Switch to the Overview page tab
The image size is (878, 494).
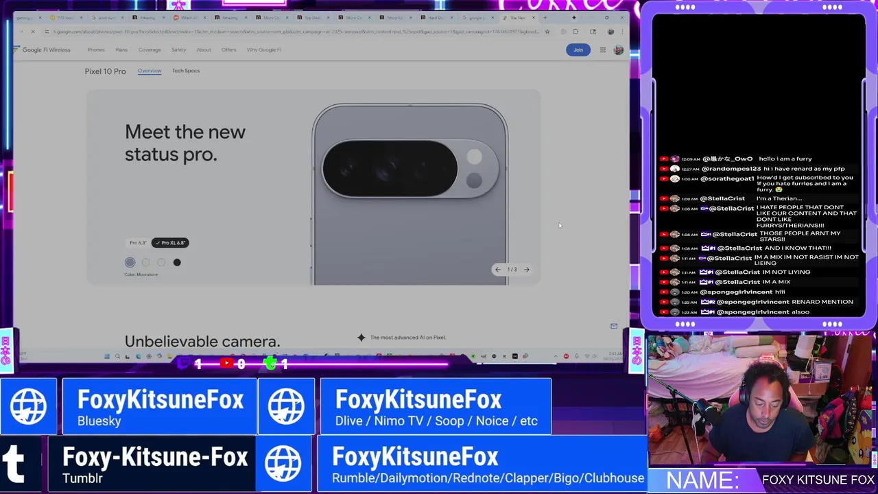click(x=149, y=71)
